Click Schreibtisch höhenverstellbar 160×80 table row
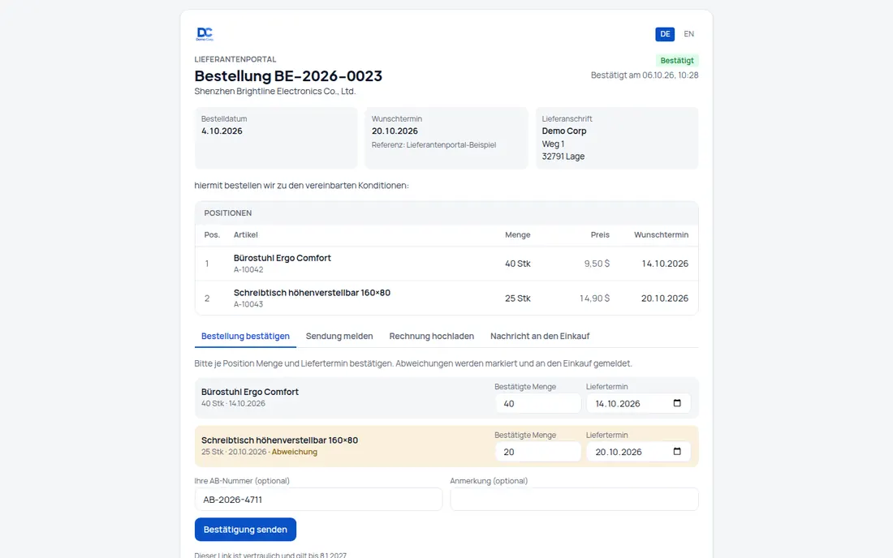Viewport: 893px width, 558px height. tap(446, 298)
